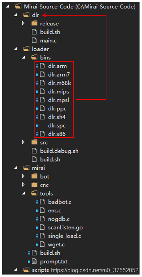Select nogdb.c file name
The image size is (142, 277).
(59, 219)
